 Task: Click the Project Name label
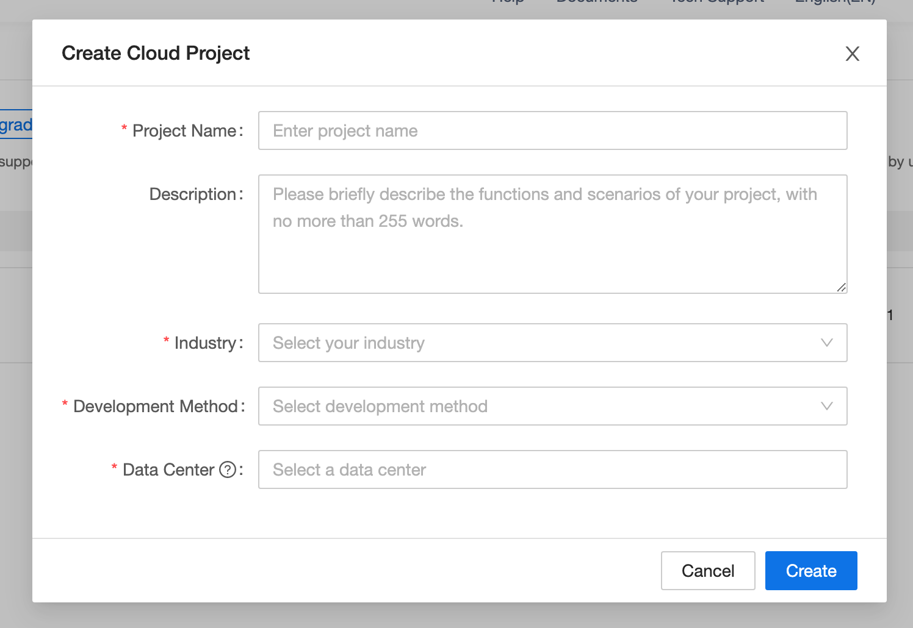[184, 130]
